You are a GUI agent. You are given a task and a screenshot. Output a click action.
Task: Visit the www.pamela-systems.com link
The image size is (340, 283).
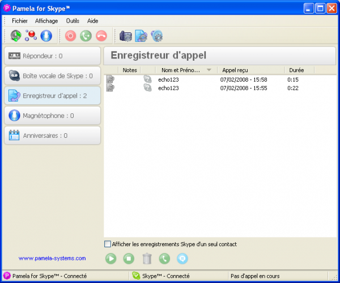coord(52,259)
